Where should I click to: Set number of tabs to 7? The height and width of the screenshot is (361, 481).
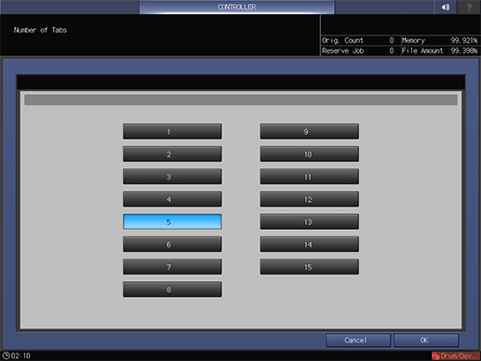pyautogui.click(x=172, y=267)
